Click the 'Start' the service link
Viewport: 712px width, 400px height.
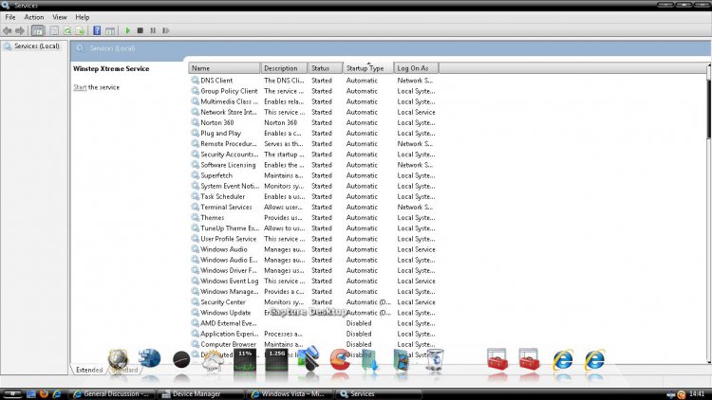click(80, 87)
